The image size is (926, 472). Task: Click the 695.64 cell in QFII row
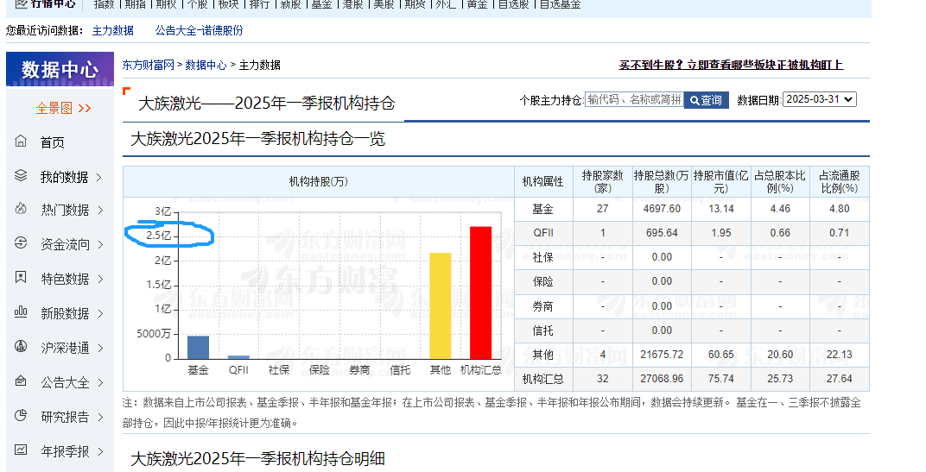662,233
